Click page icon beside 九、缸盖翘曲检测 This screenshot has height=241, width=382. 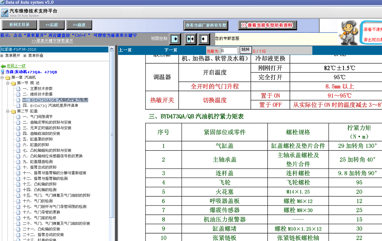(x=18, y=162)
